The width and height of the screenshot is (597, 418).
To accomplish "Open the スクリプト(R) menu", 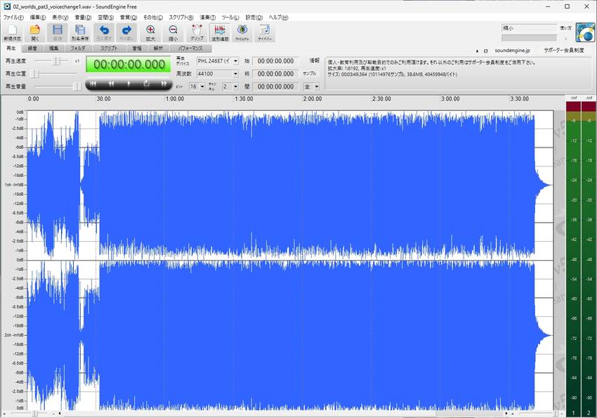I will [x=181, y=18].
